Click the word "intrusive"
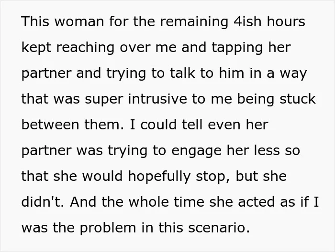Image resolution: width=335 pixels, height=252 pixels. point(157,99)
